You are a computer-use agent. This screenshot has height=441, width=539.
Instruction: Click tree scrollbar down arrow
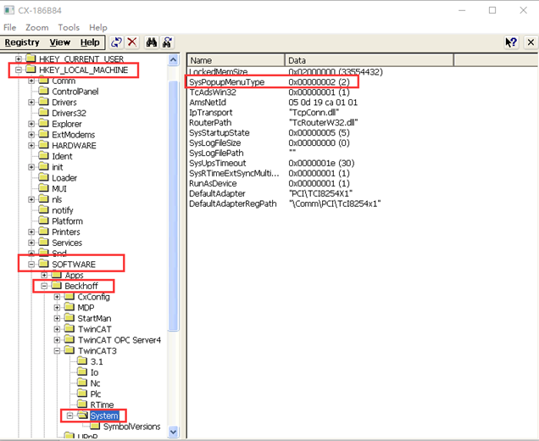pos(173,432)
